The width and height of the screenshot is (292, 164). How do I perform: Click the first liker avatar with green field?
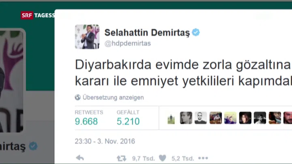coord(171,118)
